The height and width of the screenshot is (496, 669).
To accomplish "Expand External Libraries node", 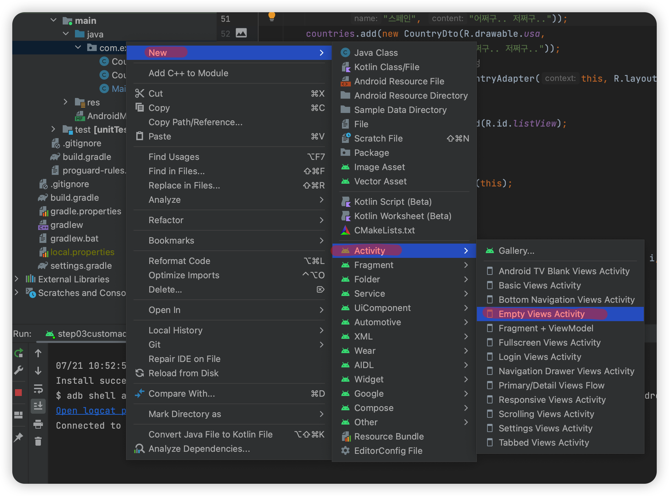I will coord(16,279).
